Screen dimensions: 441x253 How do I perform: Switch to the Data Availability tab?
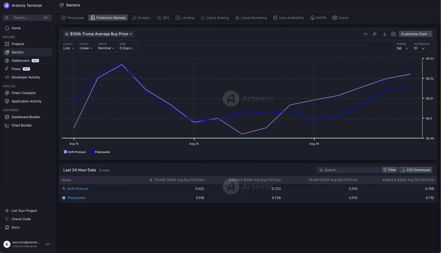[x=289, y=18]
